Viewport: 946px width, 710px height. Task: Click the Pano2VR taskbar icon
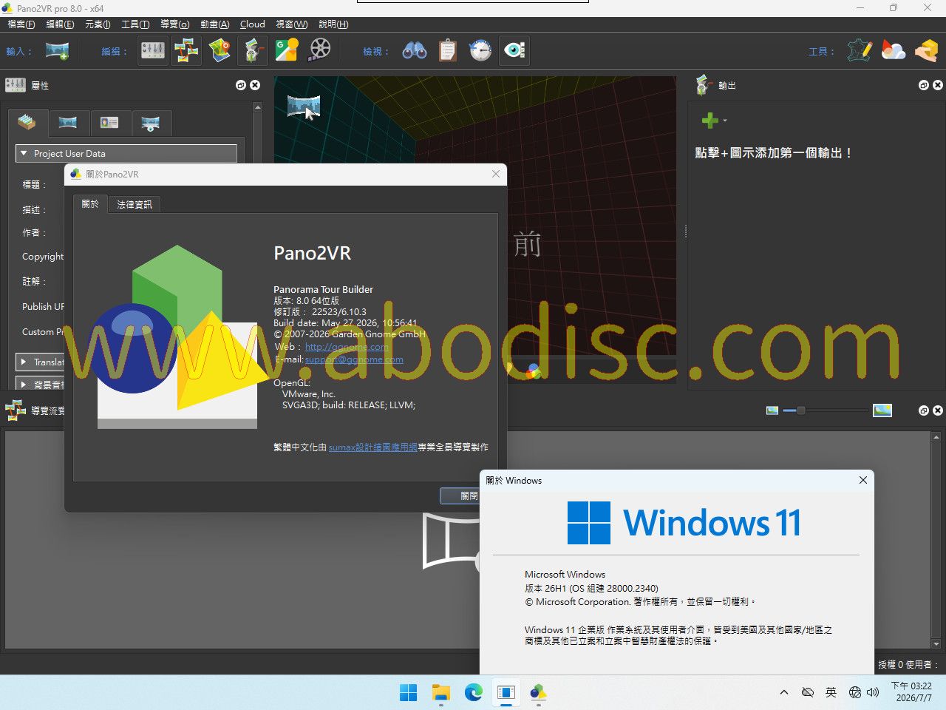click(539, 692)
